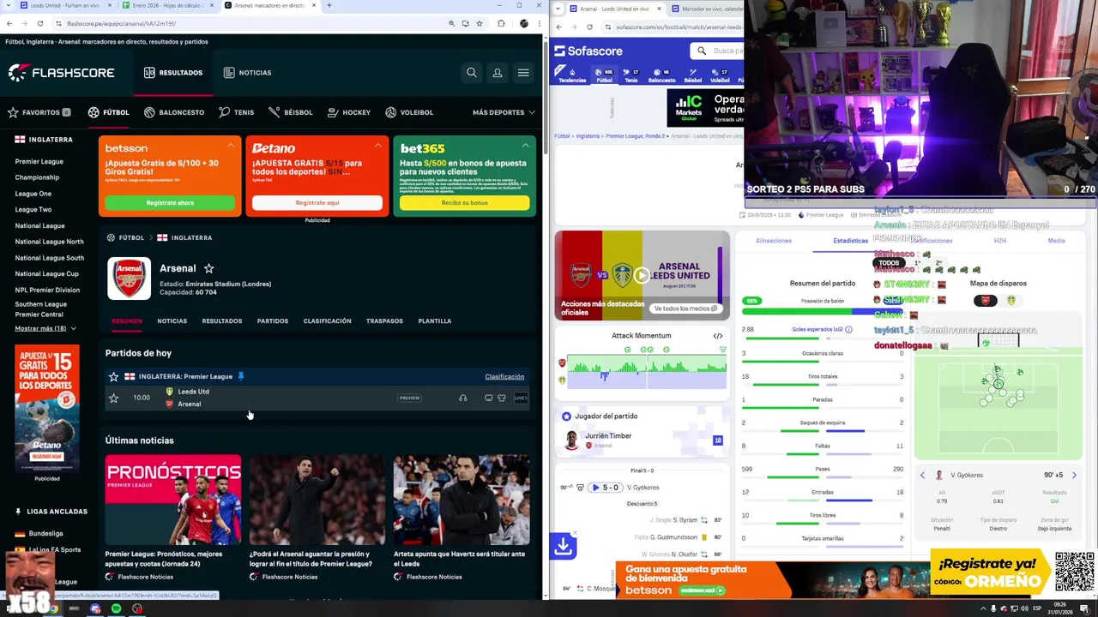The image size is (1098, 617).
Task: Click Ver todos los medios button
Action: click(685, 308)
